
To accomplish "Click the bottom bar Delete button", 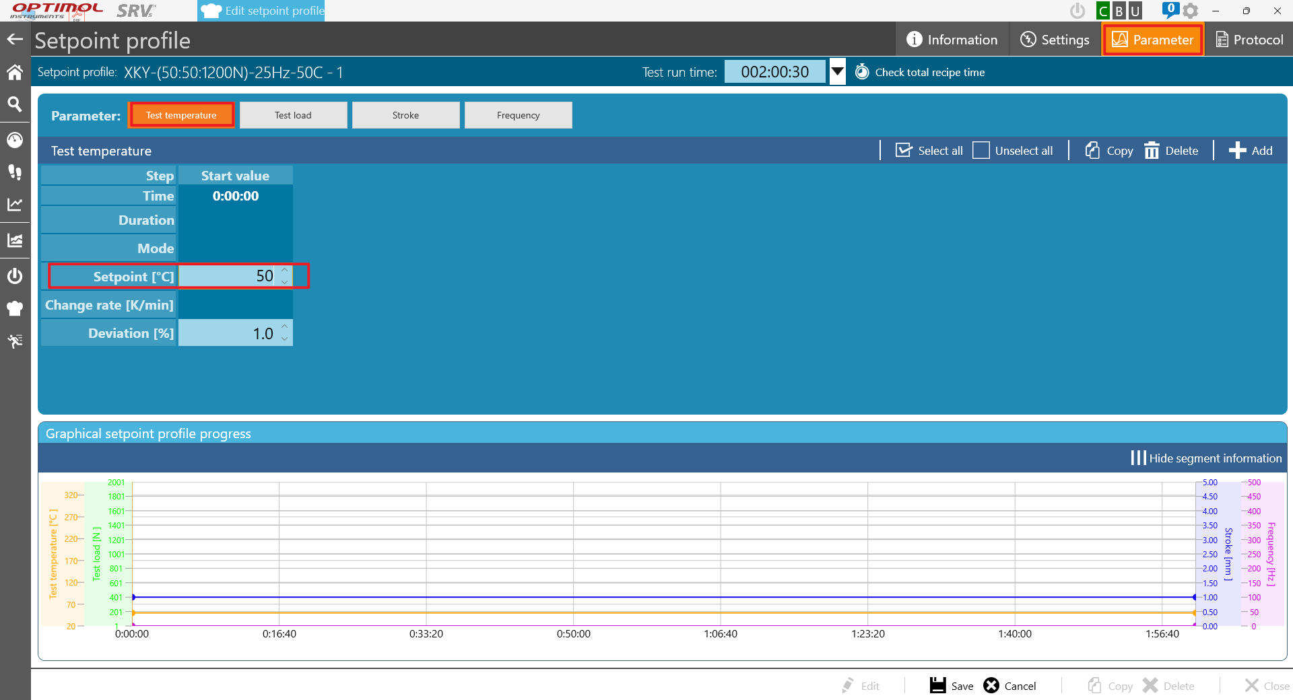I will [1168, 685].
